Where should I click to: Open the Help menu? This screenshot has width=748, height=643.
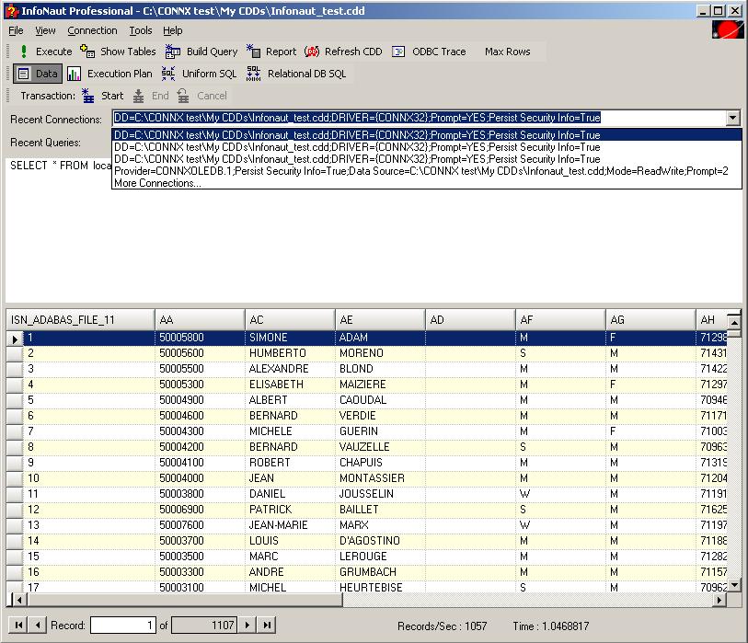(173, 30)
